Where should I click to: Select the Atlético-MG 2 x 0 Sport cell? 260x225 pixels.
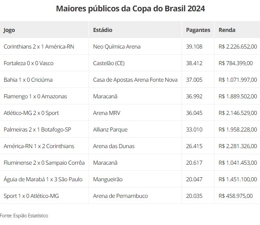[31, 113]
